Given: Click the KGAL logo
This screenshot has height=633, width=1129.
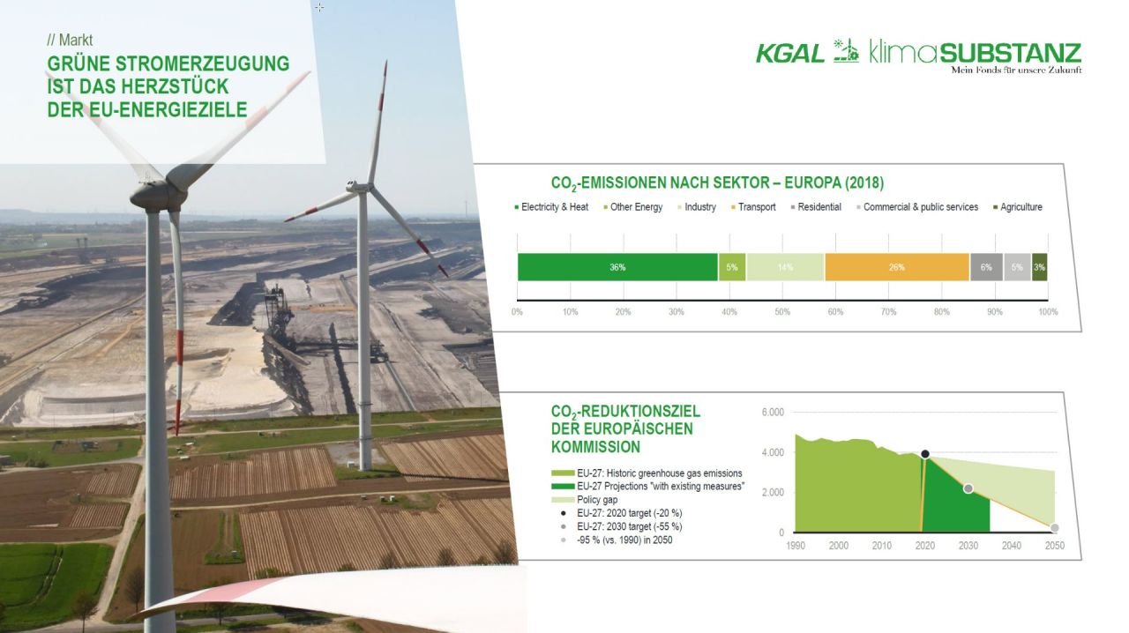Looking at the screenshot, I should 789,54.
